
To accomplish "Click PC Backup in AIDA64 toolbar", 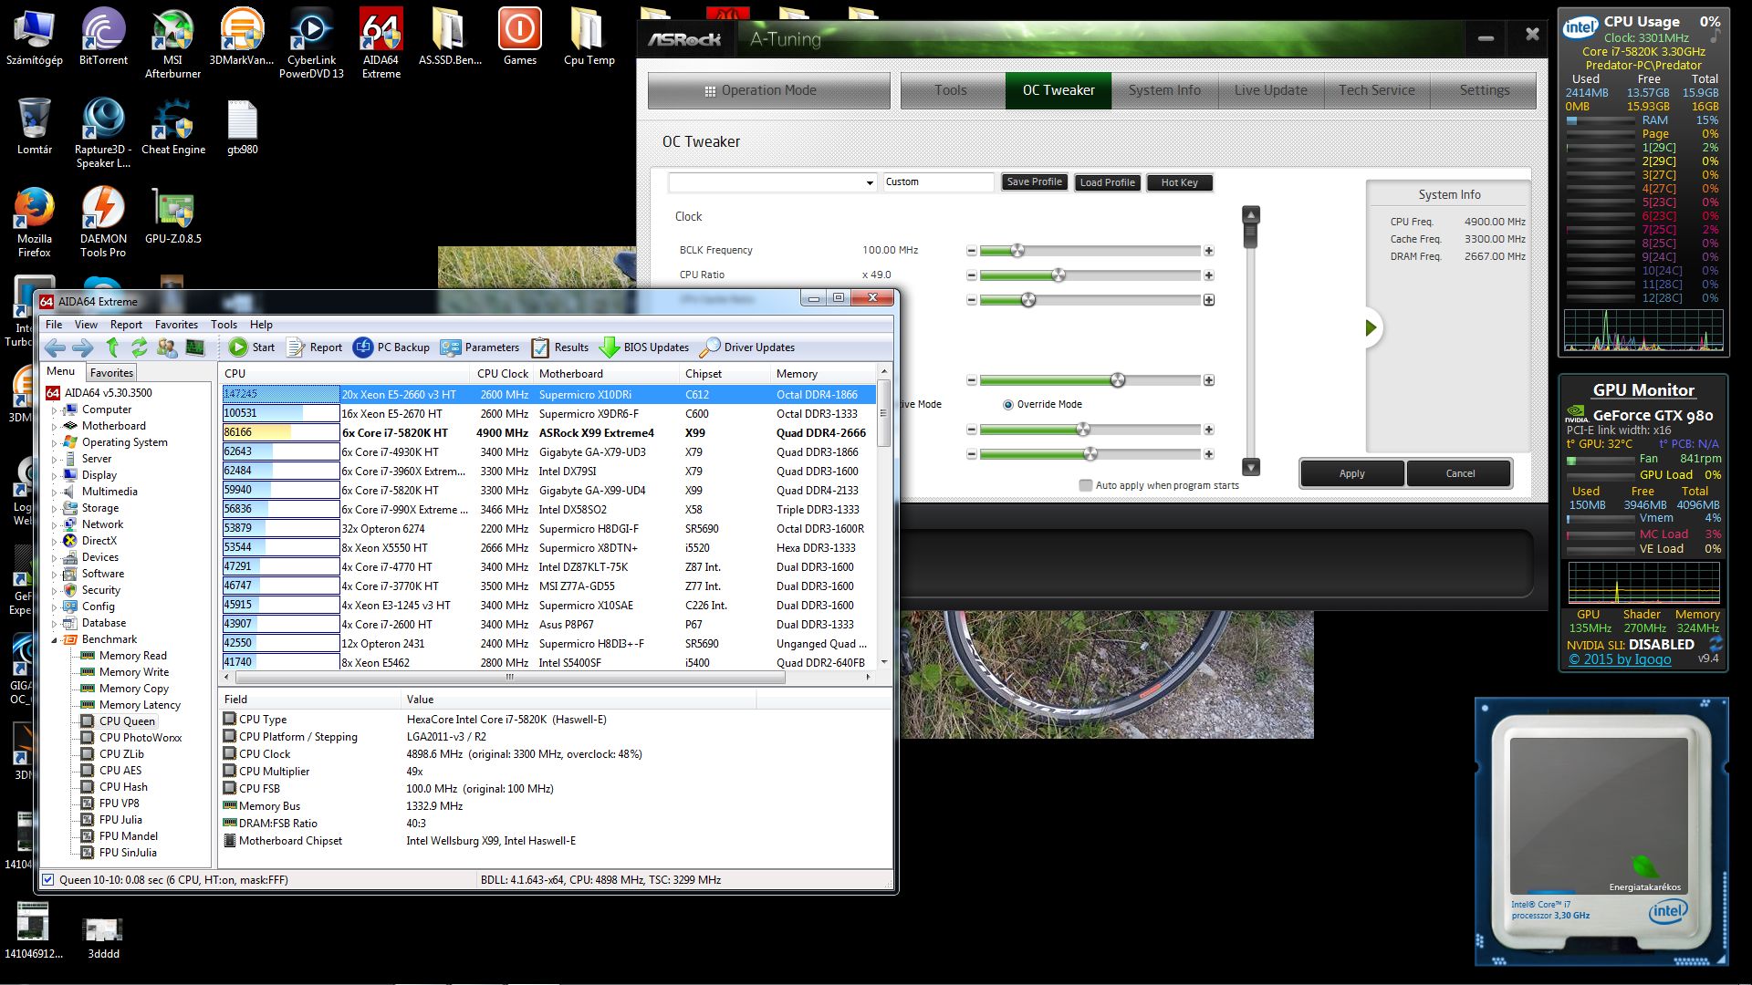I will 391,347.
